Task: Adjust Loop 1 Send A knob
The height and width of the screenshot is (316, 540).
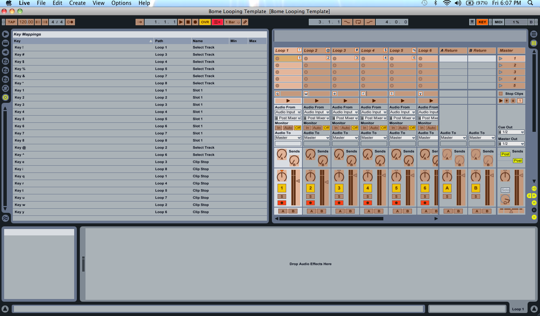Action: pyautogui.click(x=282, y=154)
